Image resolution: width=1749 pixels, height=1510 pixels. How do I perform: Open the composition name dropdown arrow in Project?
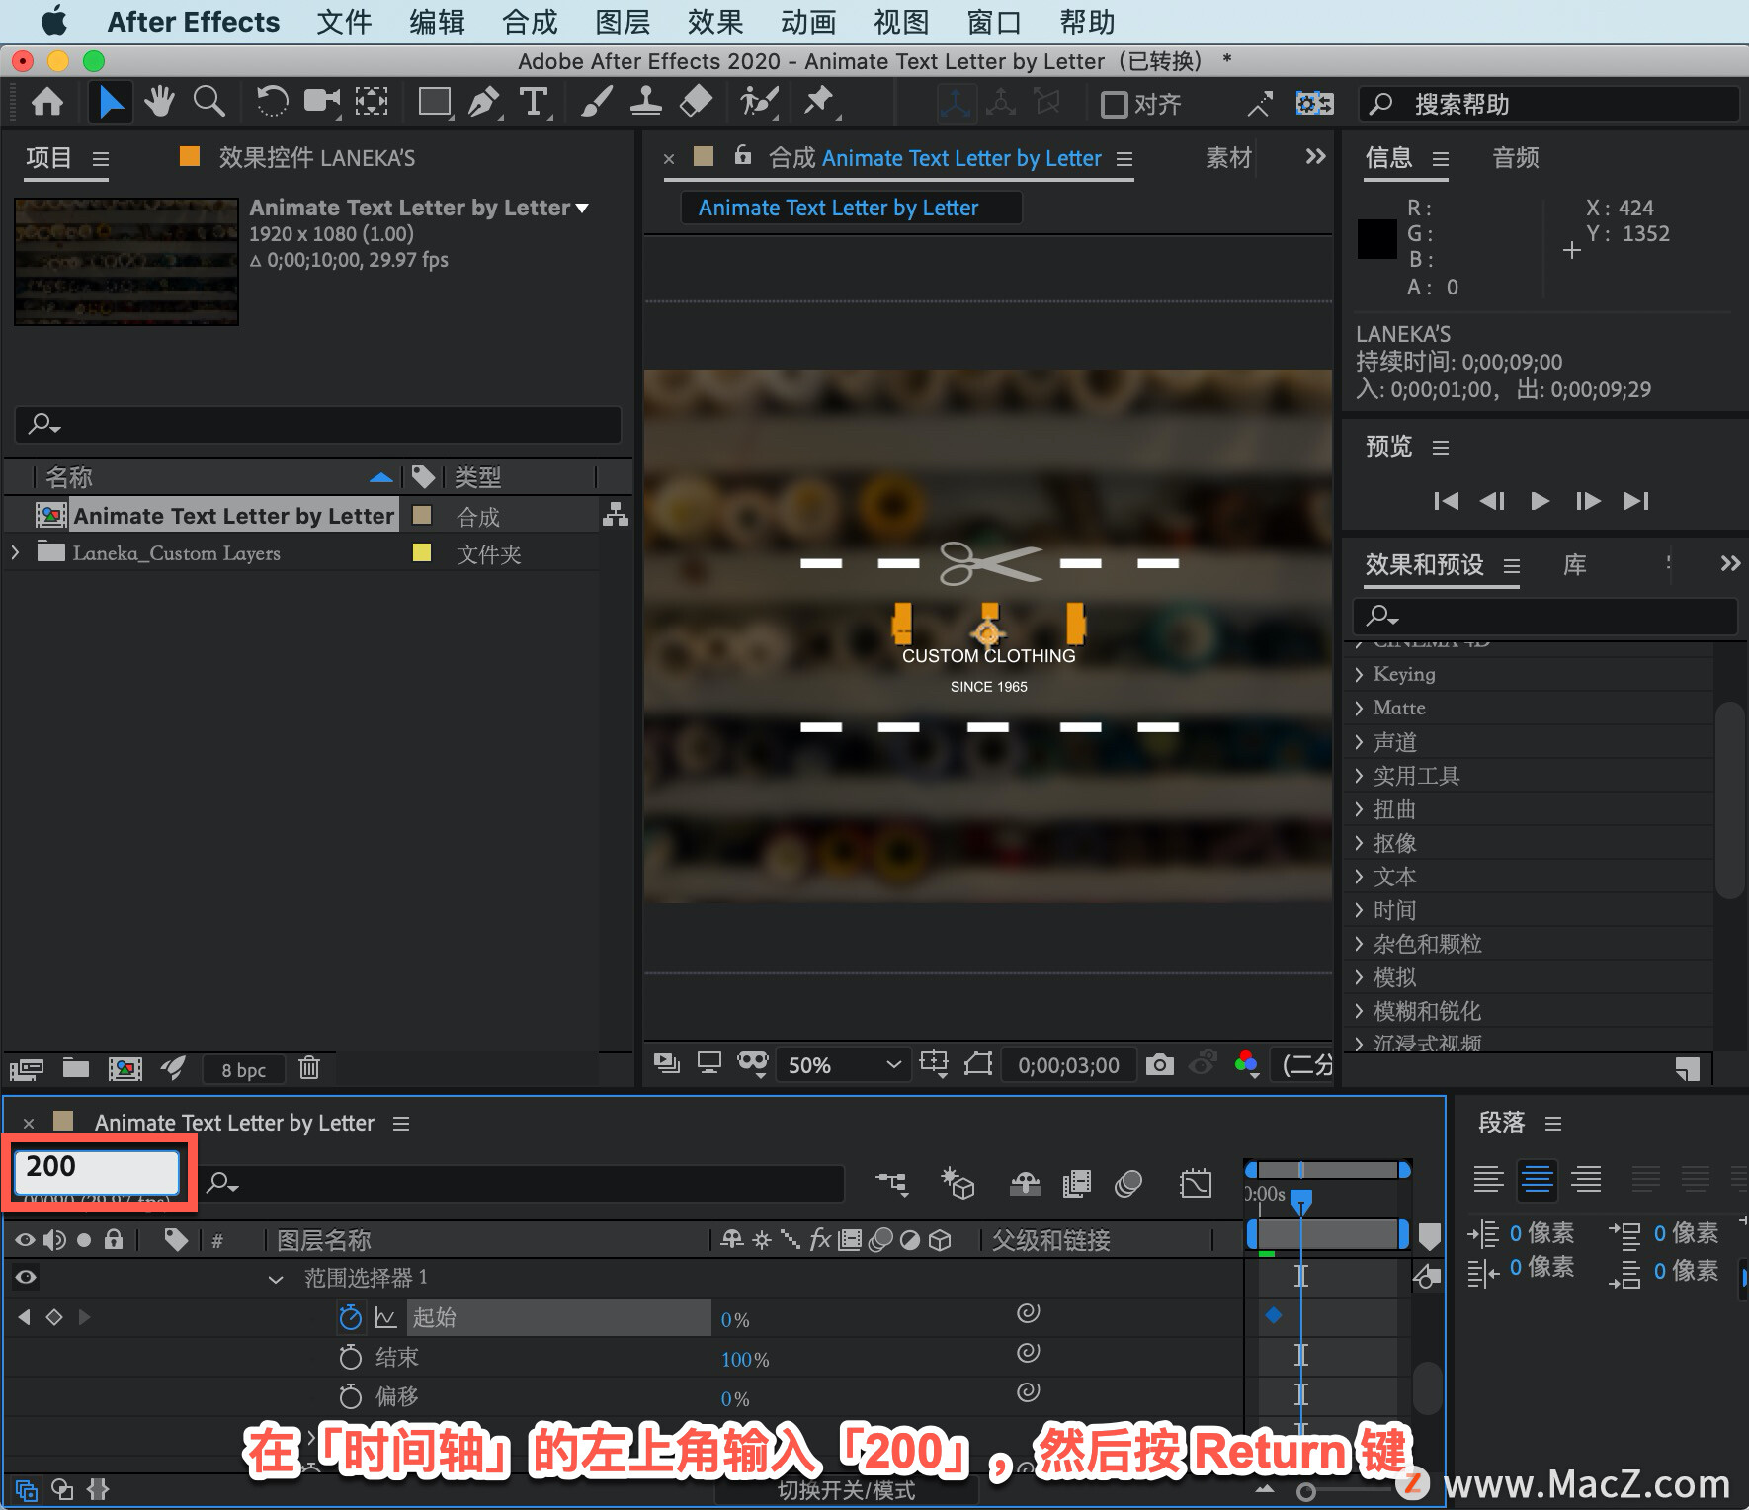582,208
